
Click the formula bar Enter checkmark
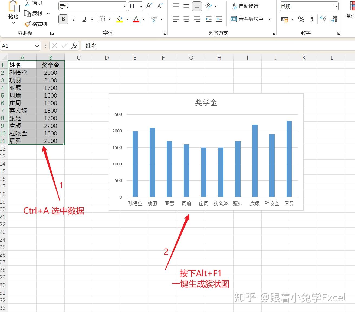click(x=64, y=46)
